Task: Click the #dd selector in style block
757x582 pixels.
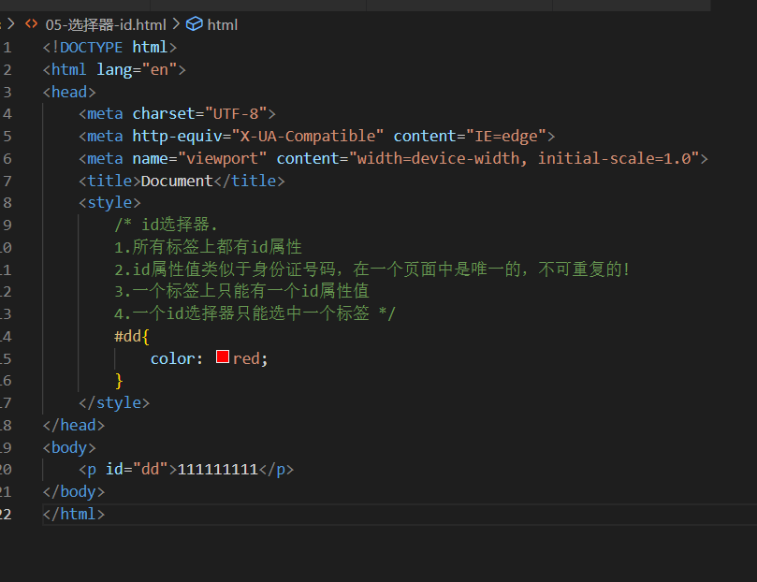Action: coord(128,336)
